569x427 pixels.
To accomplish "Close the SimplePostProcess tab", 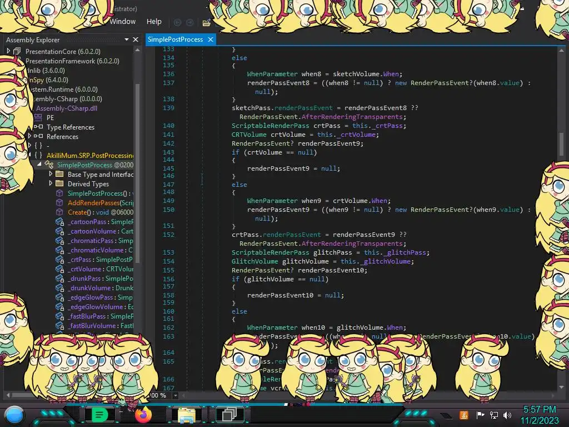I will 211,39.
